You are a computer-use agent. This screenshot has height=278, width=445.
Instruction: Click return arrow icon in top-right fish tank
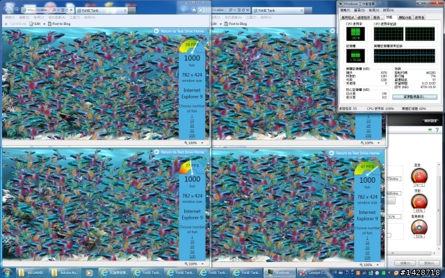332,31
